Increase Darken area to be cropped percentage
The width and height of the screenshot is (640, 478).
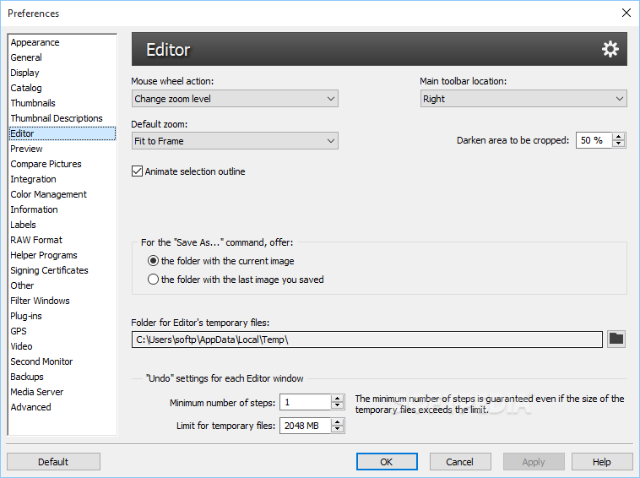(619, 137)
